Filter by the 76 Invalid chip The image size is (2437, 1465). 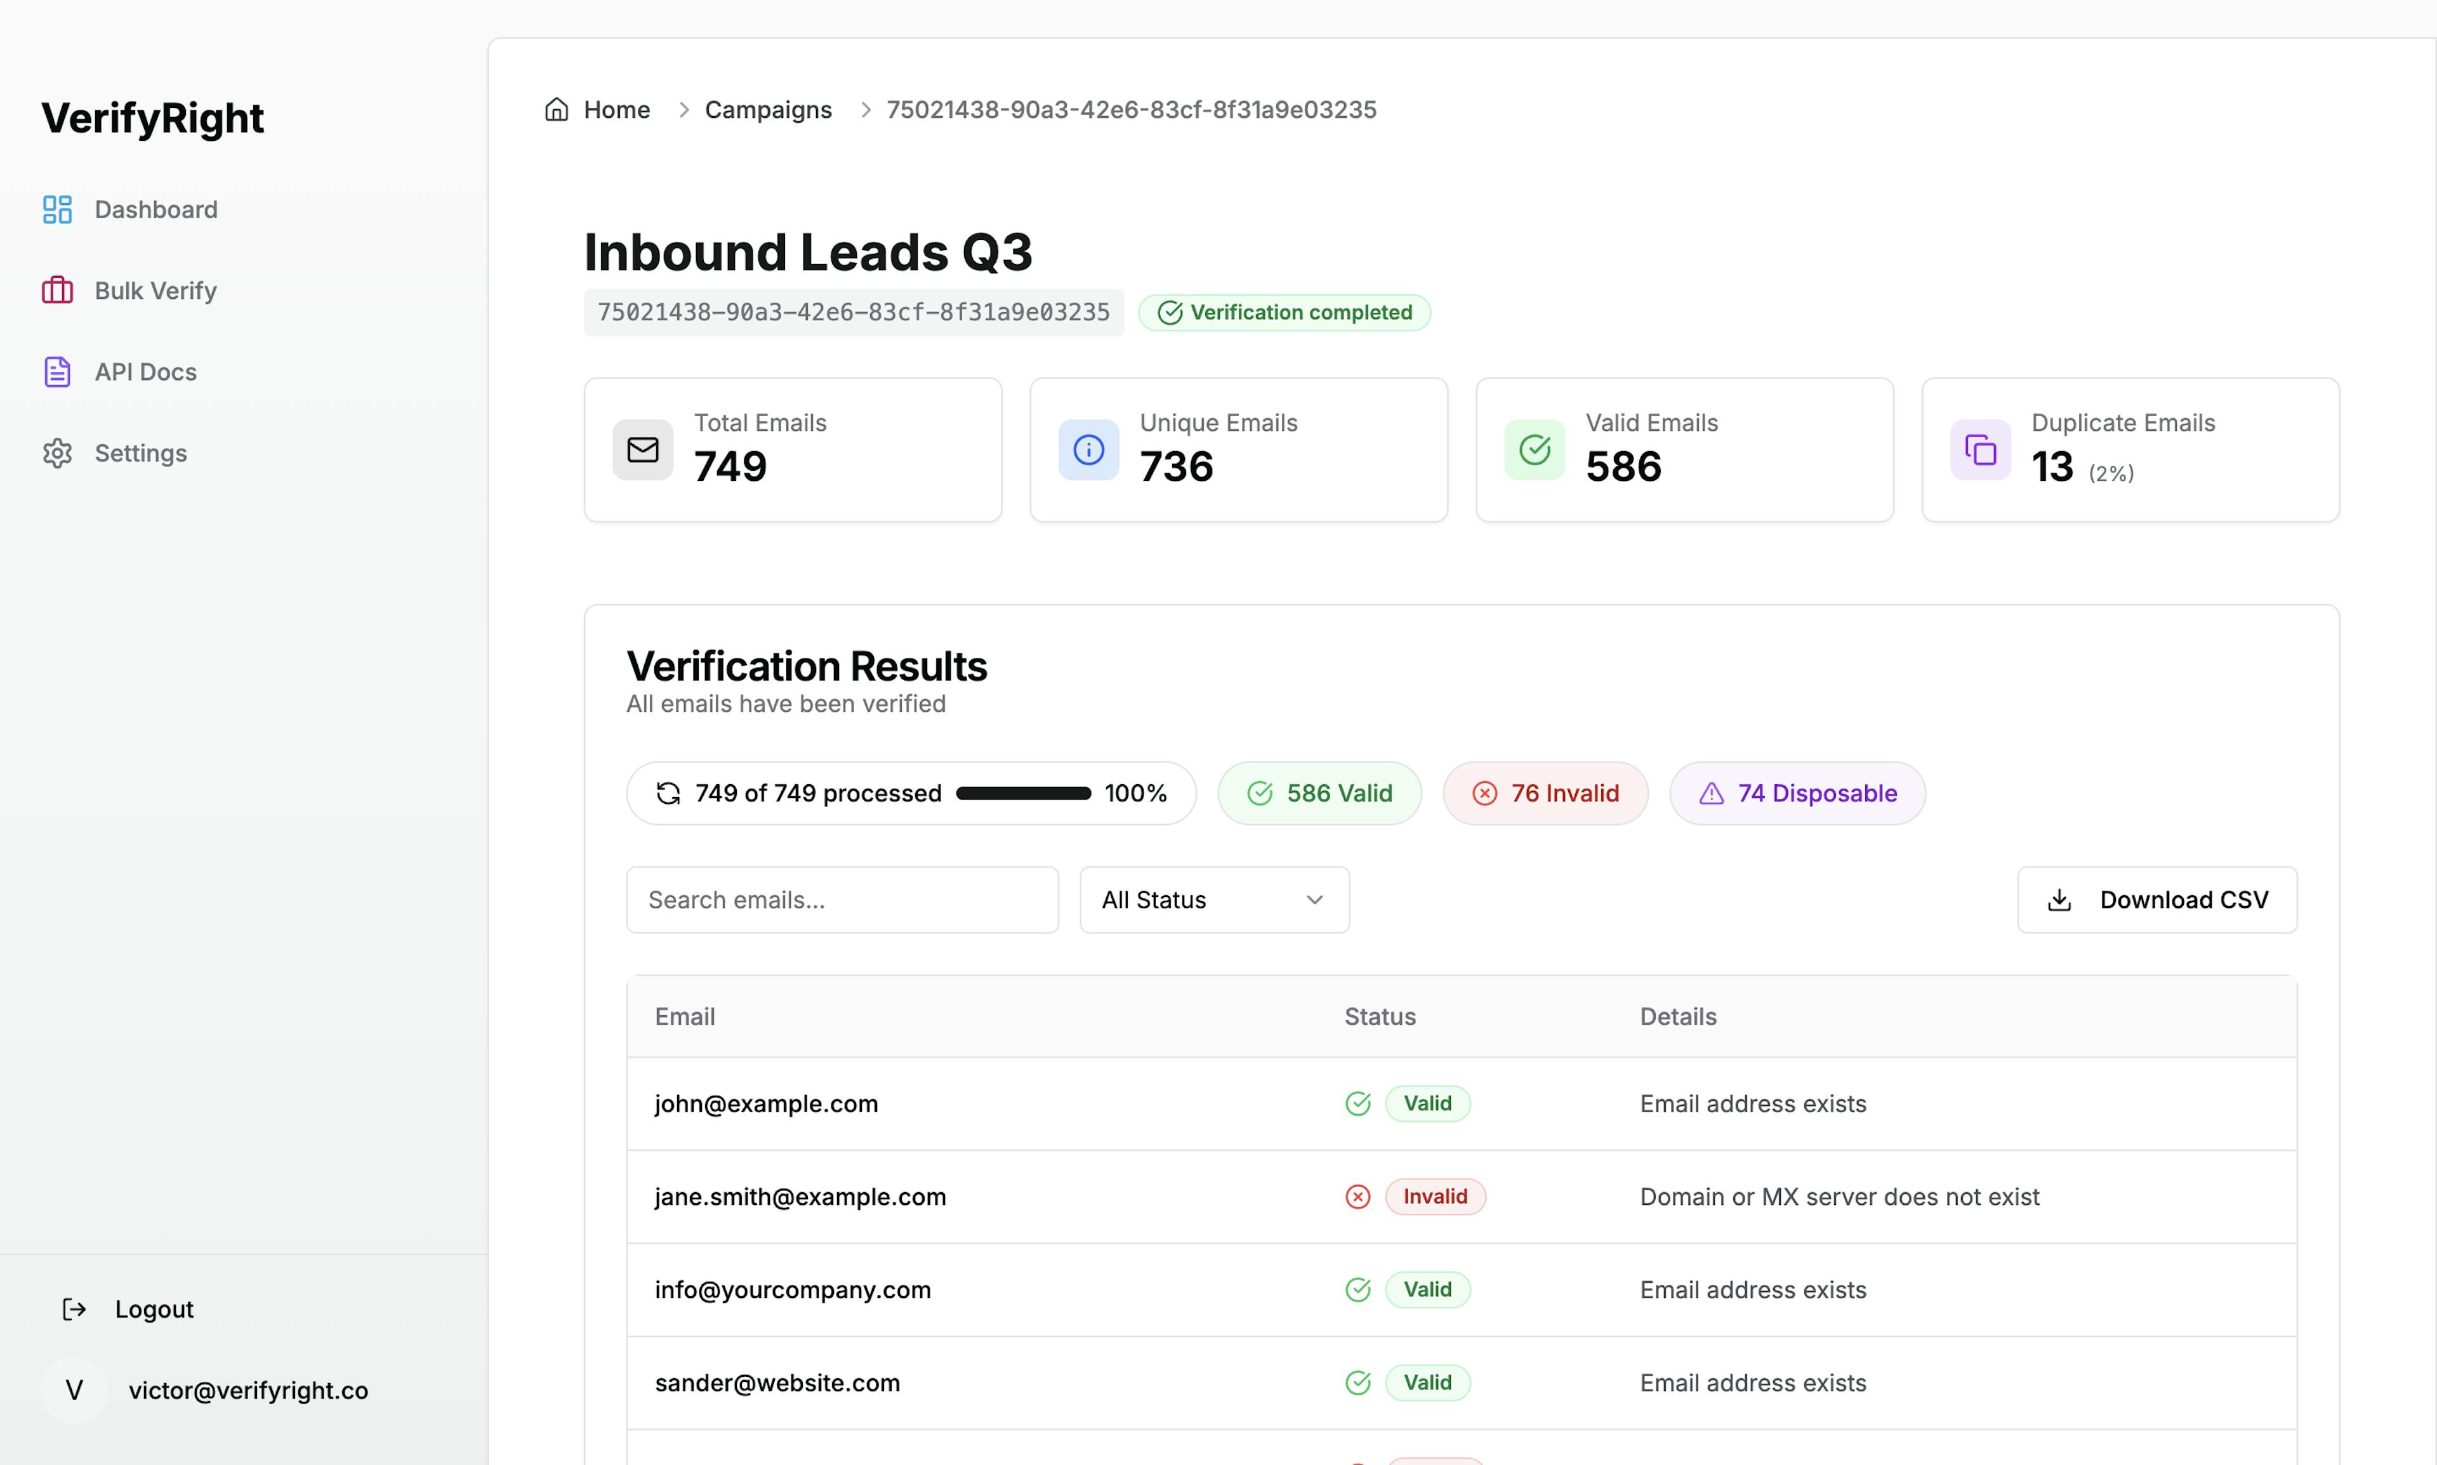pos(1545,794)
